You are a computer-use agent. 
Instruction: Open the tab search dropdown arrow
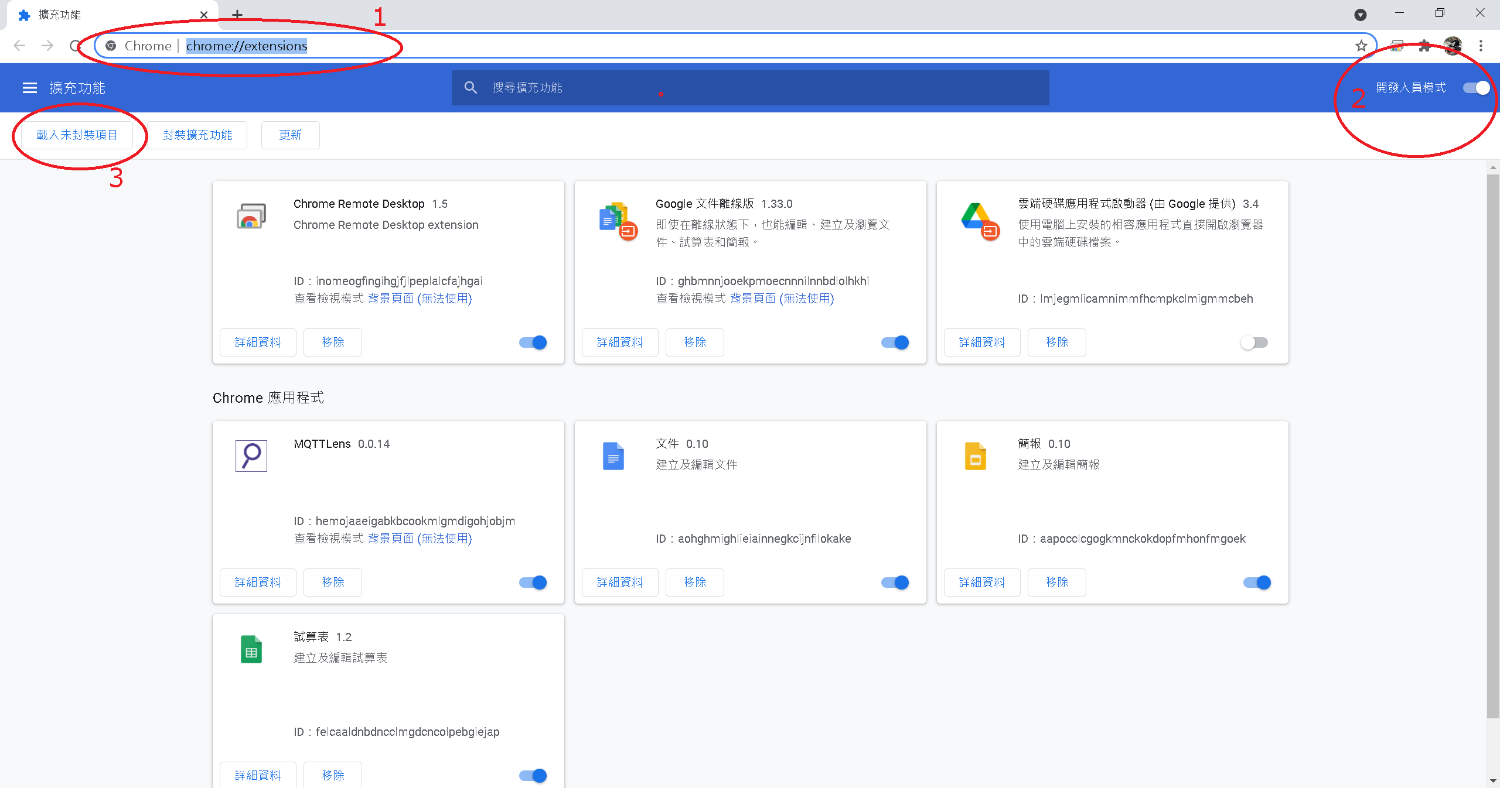click(x=1360, y=15)
